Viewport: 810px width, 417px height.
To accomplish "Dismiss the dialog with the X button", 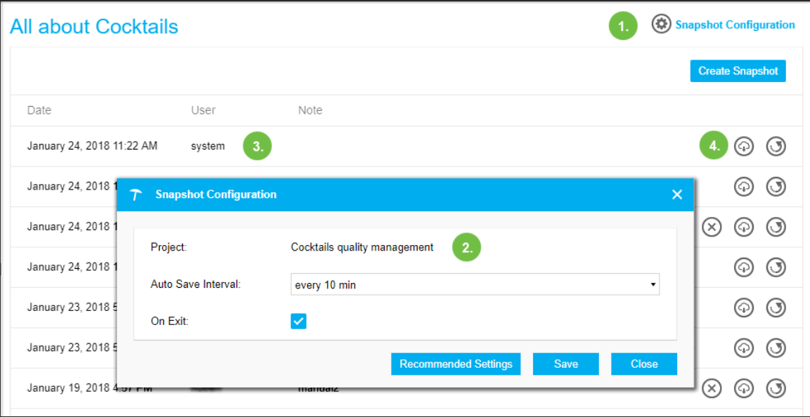I will point(676,194).
